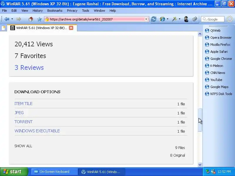Click the Windows Start button
235x176 pixels.
pos(14,172)
